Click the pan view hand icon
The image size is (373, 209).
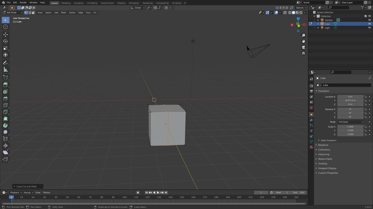pyautogui.click(x=304, y=41)
